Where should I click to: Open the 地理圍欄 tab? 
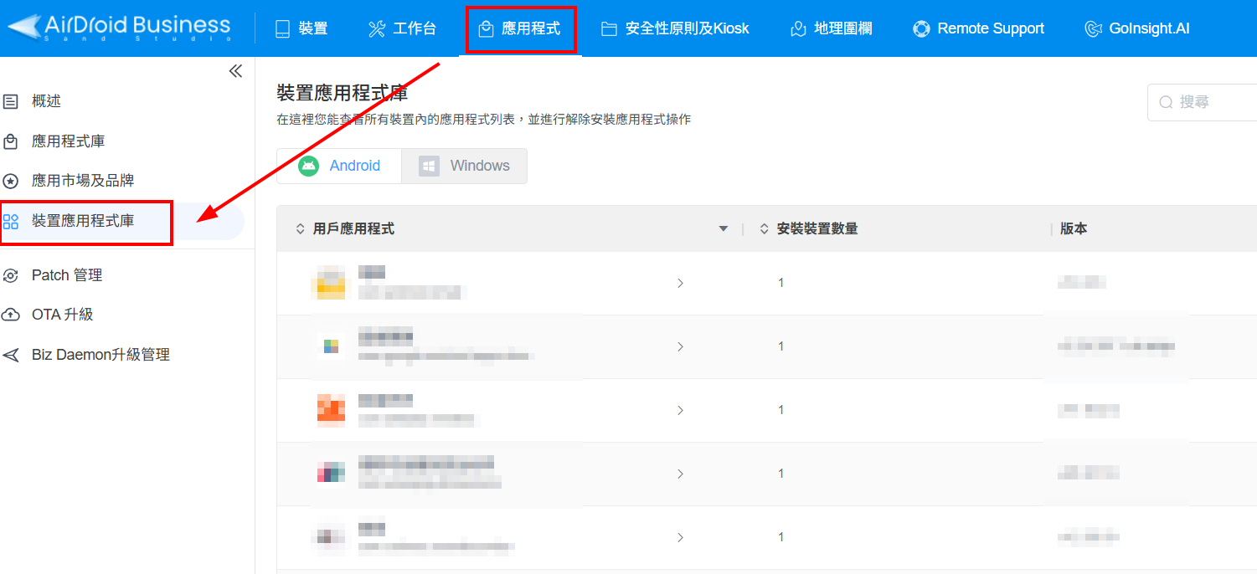pos(831,28)
